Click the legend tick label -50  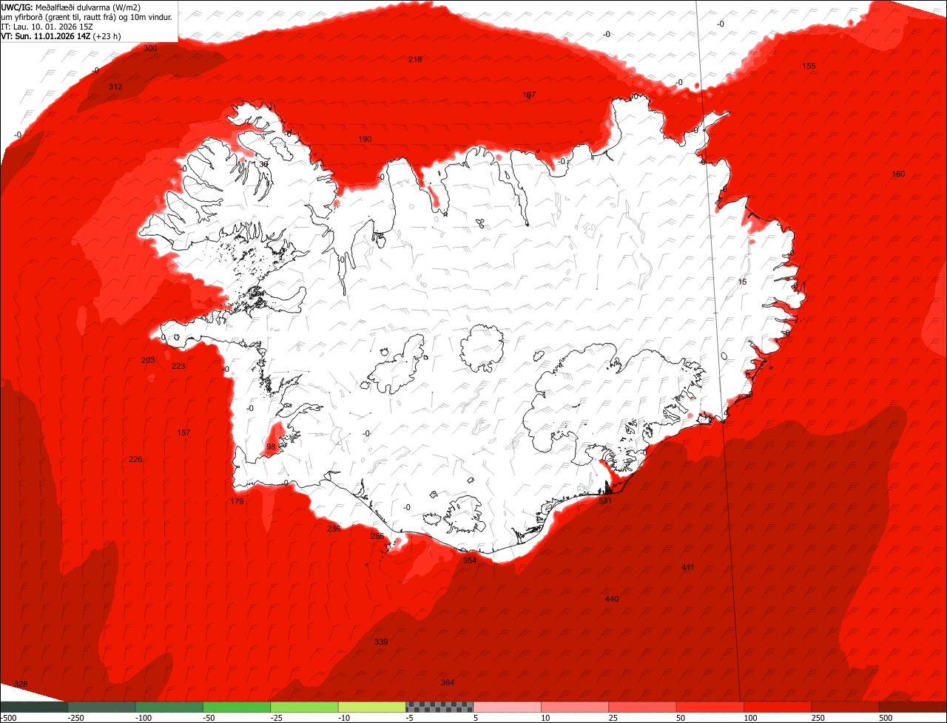tap(209, 718)
